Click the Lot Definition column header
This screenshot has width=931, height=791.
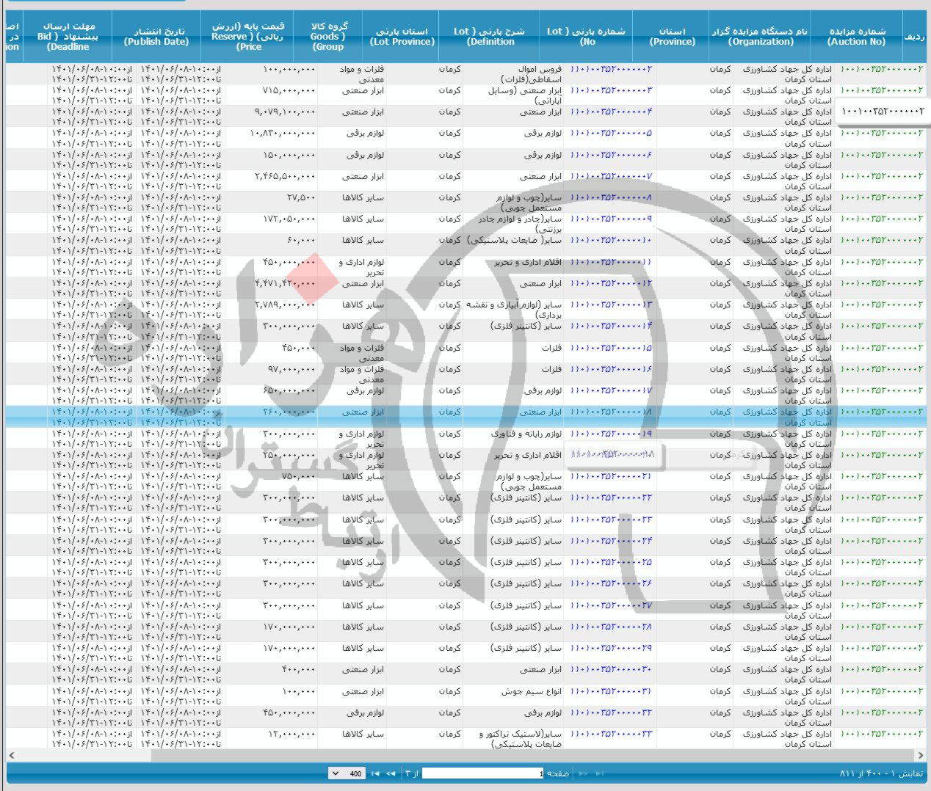tap(490, 37)
